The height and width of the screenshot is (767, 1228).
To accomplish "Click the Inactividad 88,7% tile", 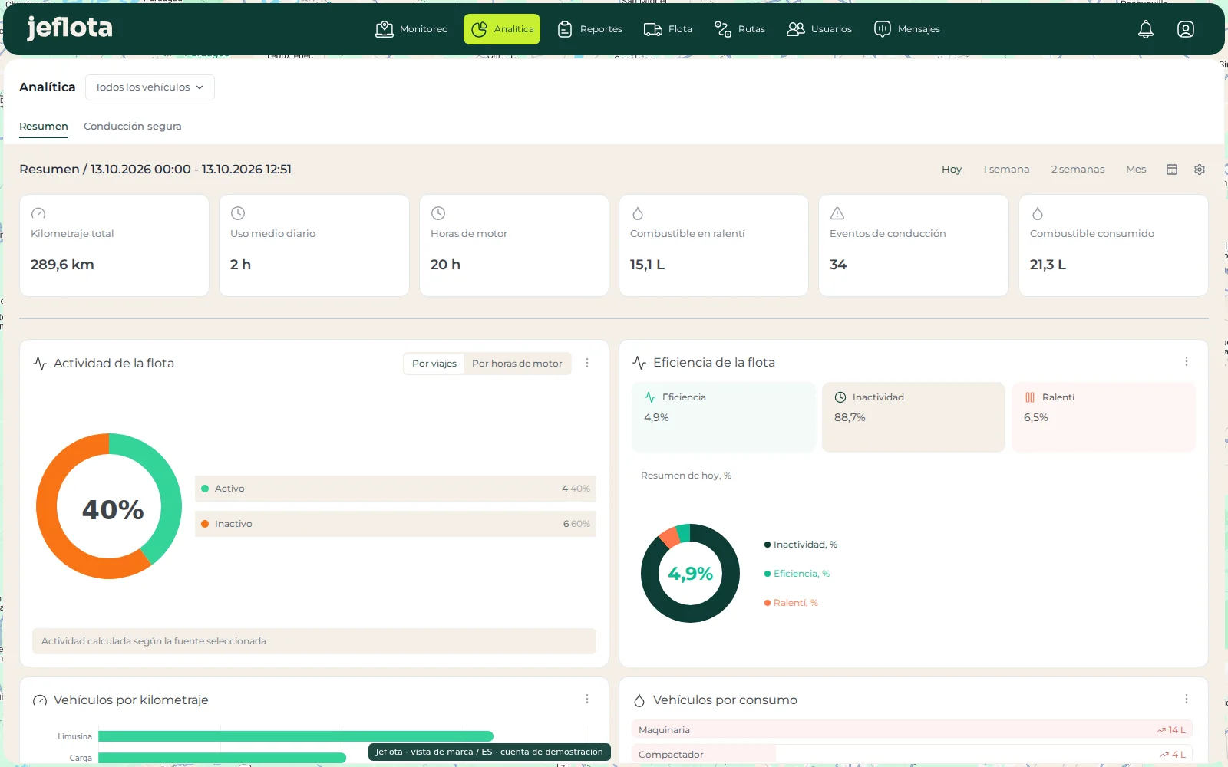I will [x=913, y=417].
